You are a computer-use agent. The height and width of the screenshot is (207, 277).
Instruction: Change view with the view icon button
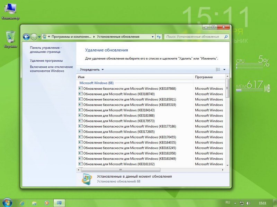pyautogui.click(x=218, y=70)
